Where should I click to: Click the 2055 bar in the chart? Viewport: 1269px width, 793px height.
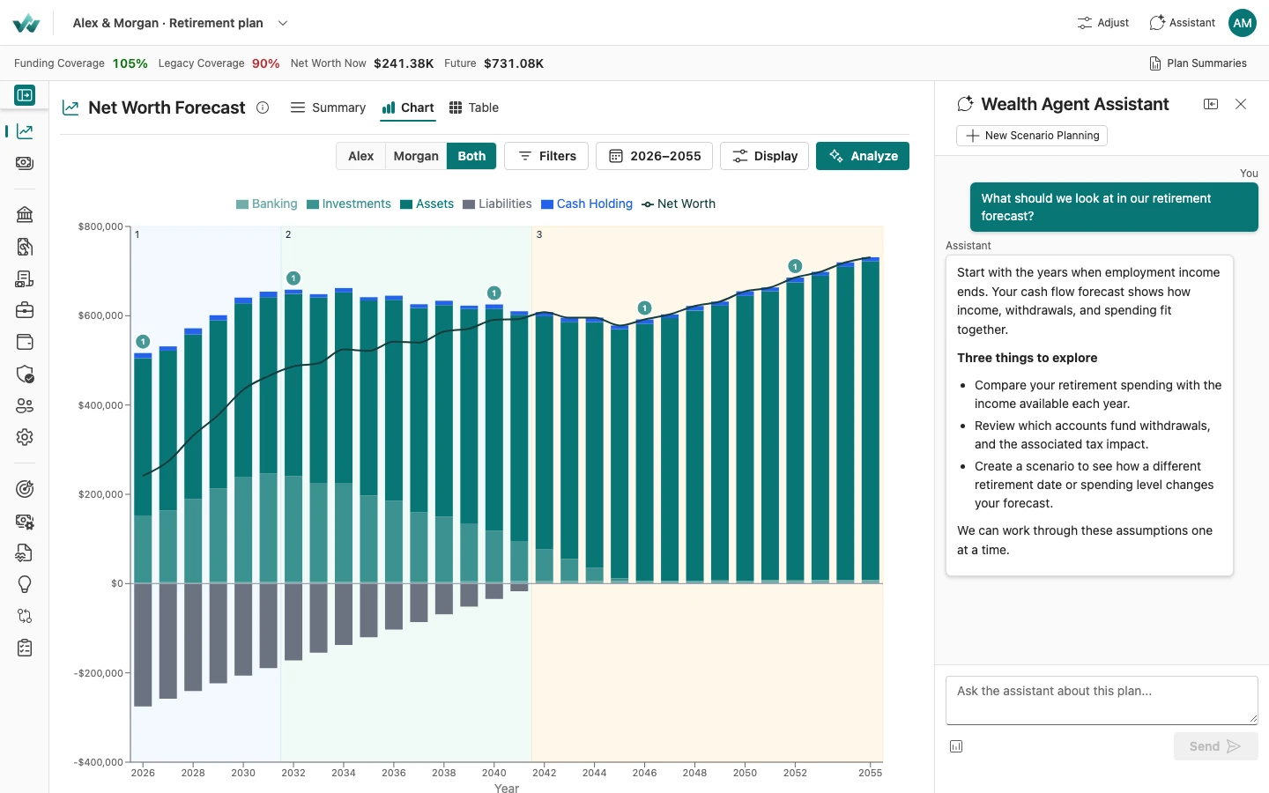coord(871,420)
